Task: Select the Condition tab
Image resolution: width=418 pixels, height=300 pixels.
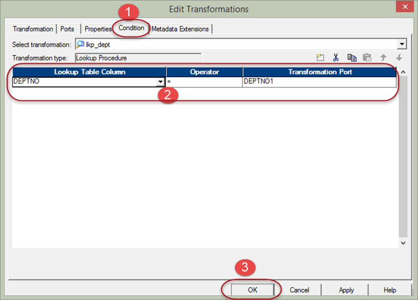Action: pos(132,28)
